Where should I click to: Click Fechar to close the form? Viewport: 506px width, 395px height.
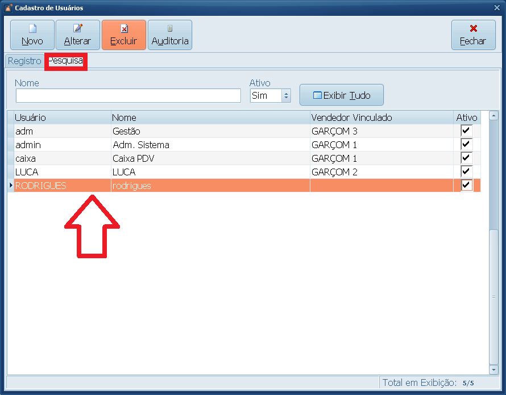pyautogui.click(x=472, y=35)
